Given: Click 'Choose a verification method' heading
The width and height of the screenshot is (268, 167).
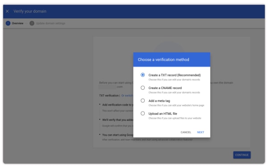Looking at the screenshot, I should coord(163,60).
